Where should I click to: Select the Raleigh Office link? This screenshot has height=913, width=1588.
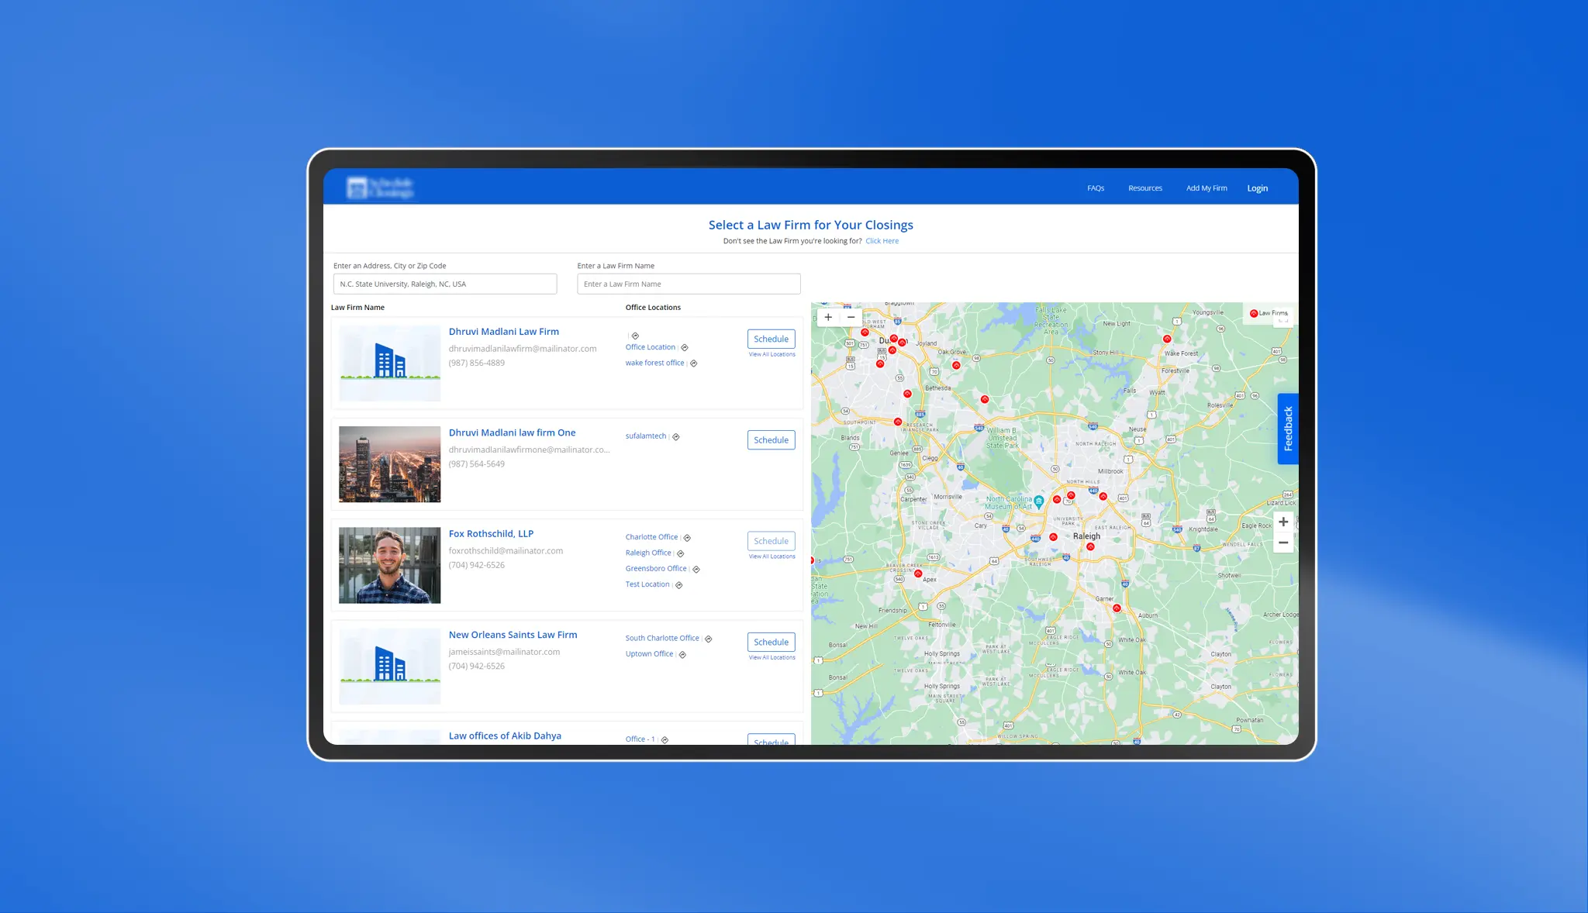[648, 553]
